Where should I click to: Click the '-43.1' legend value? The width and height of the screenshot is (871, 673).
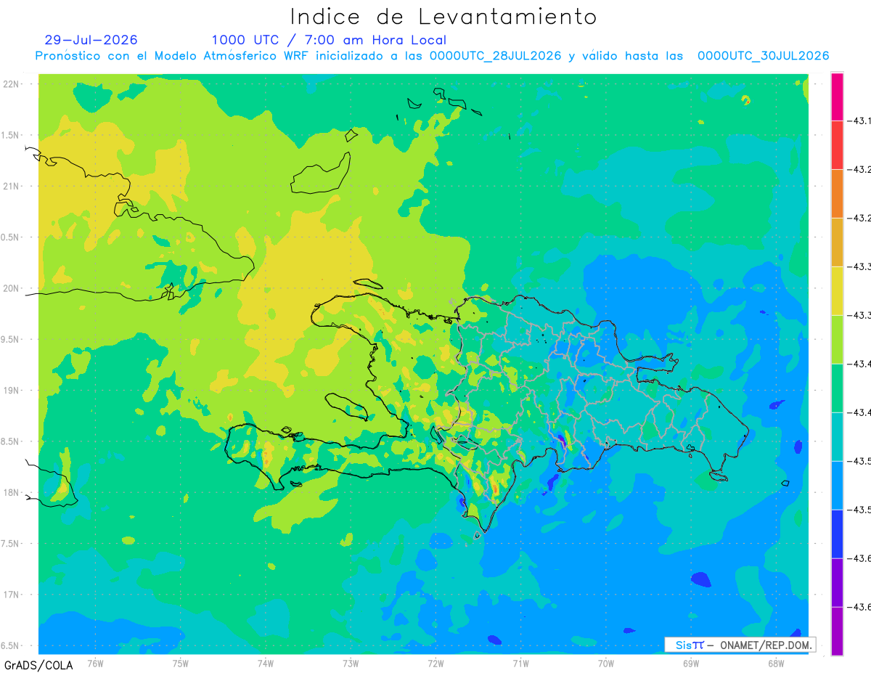pyautogui.click(x=860, y=121)
